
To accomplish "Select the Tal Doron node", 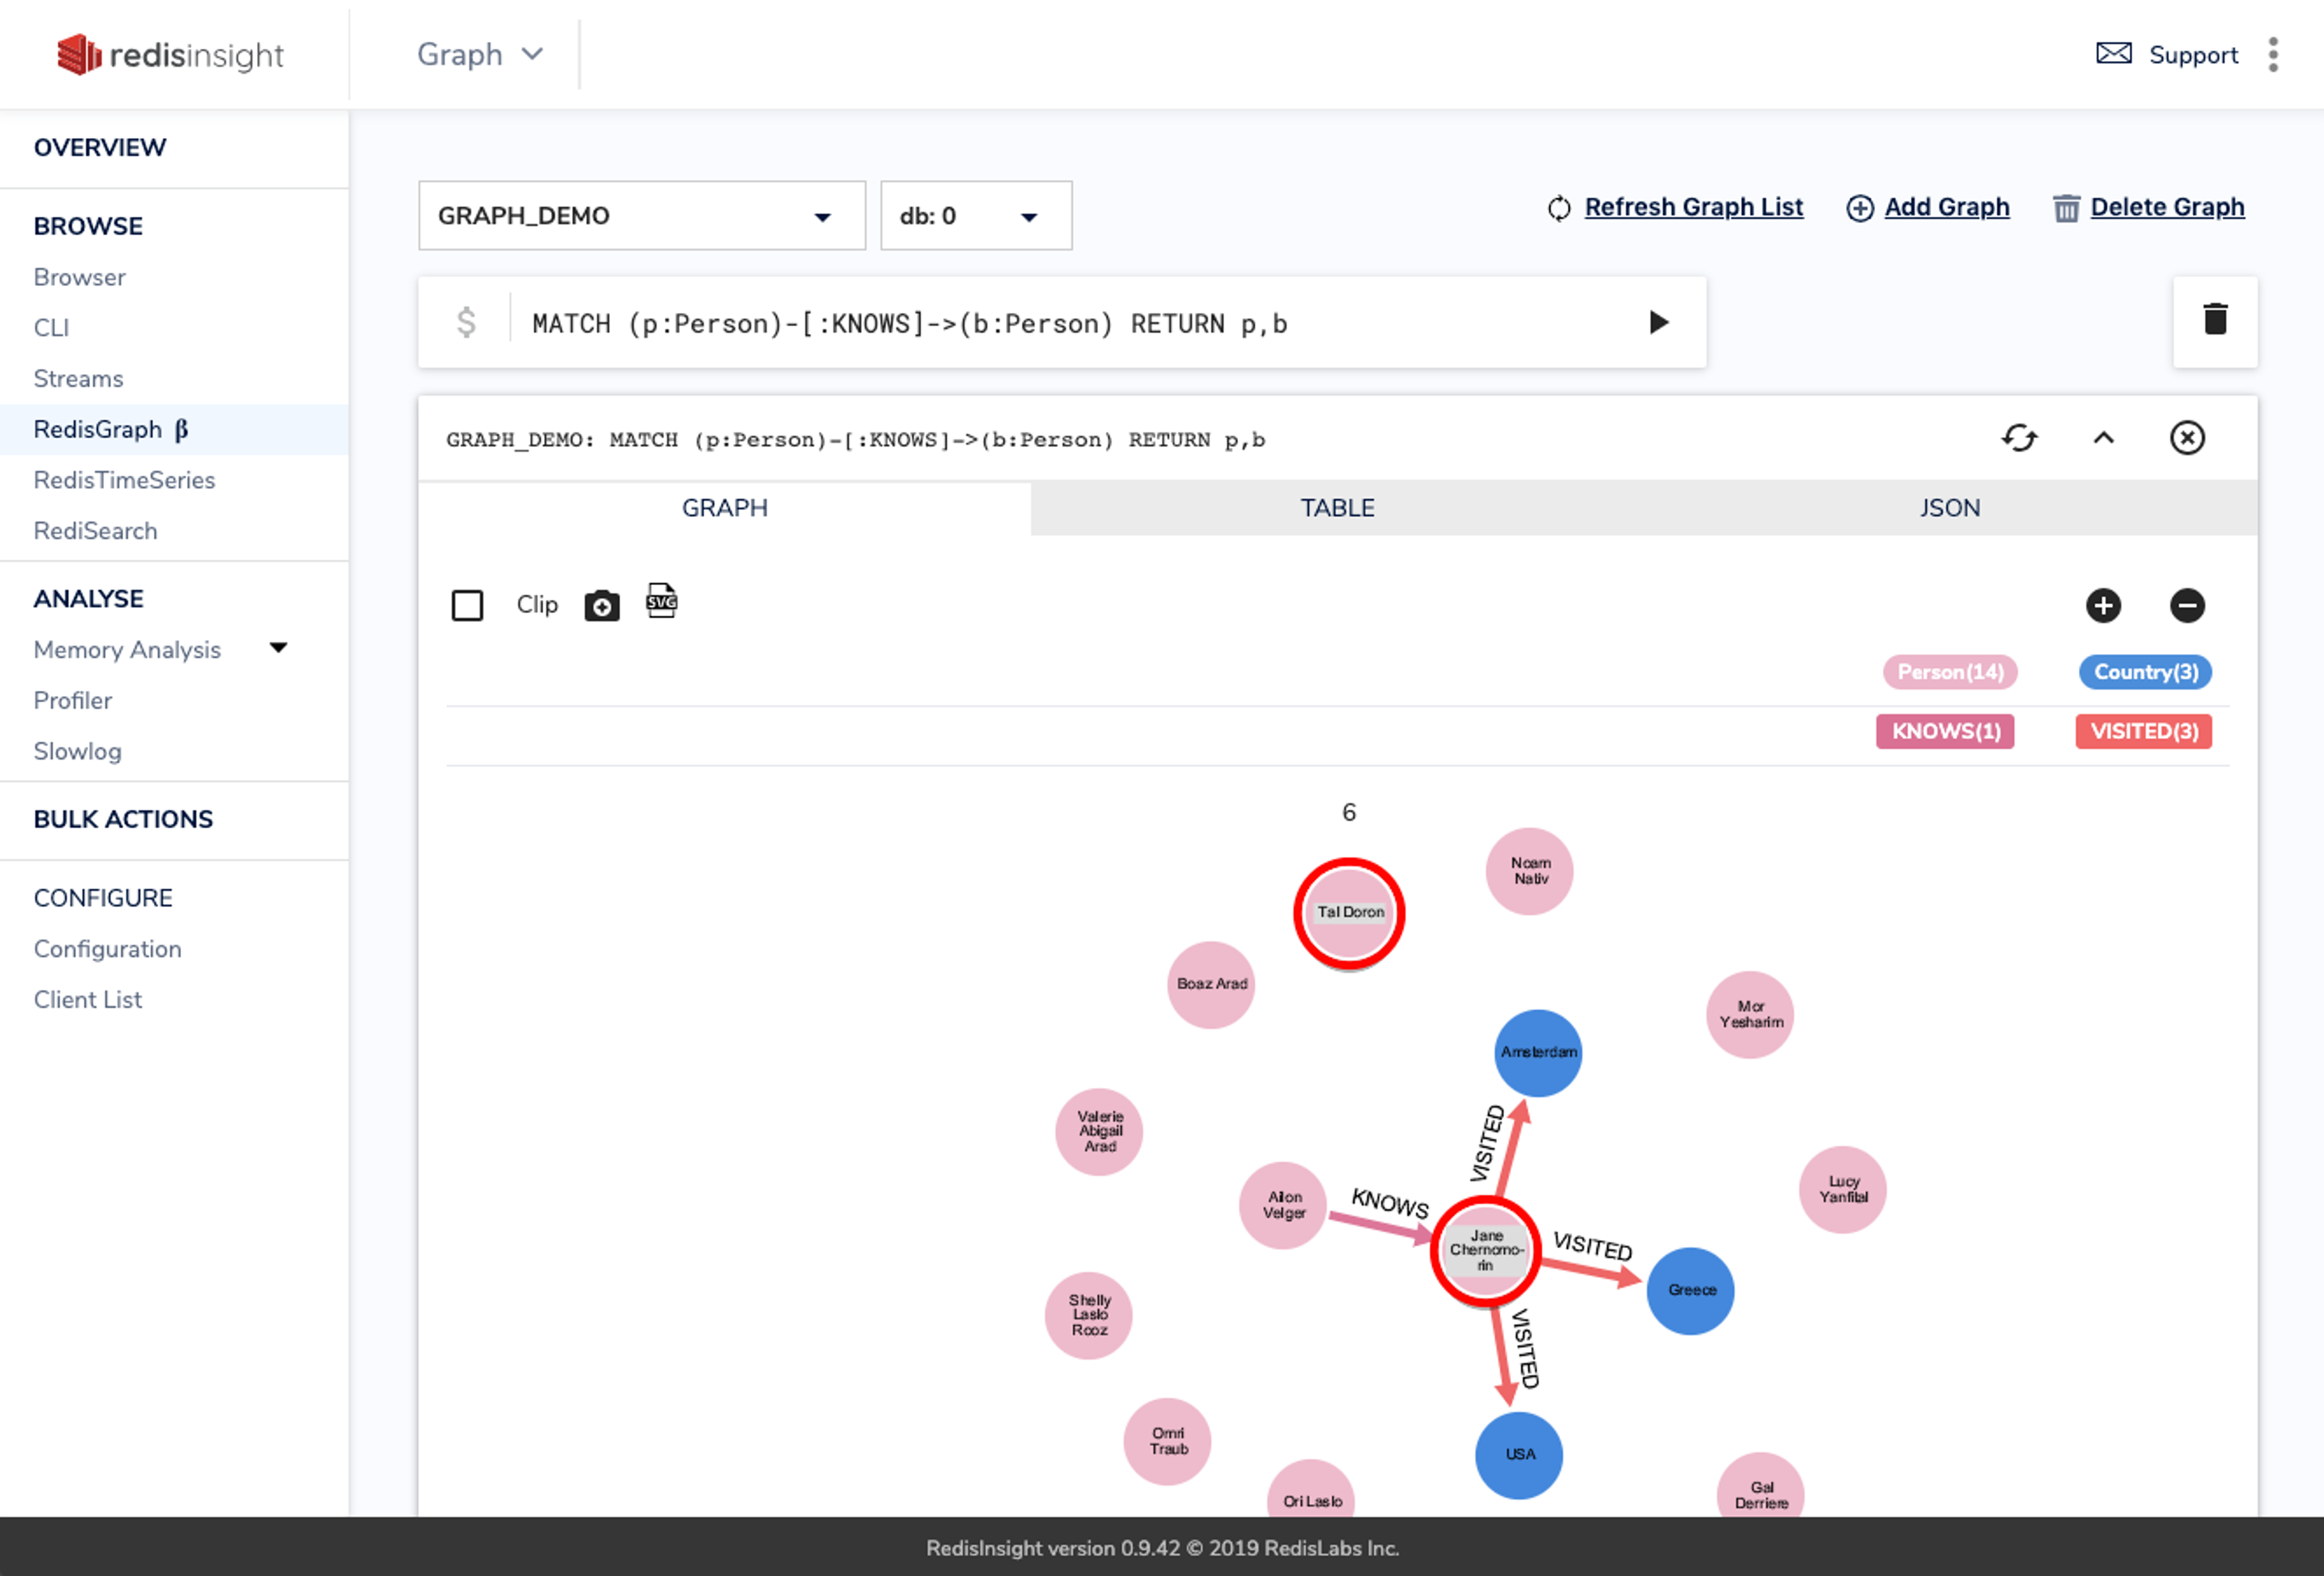I will 1349,914.
